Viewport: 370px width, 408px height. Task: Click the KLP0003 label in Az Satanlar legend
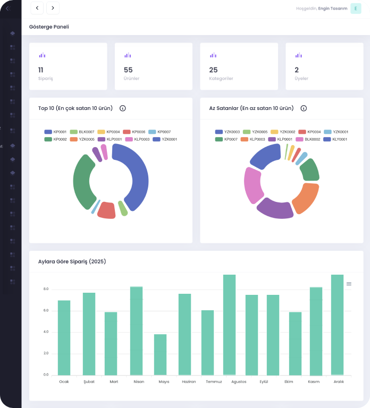pyautogui.click(x=257, y=140)
